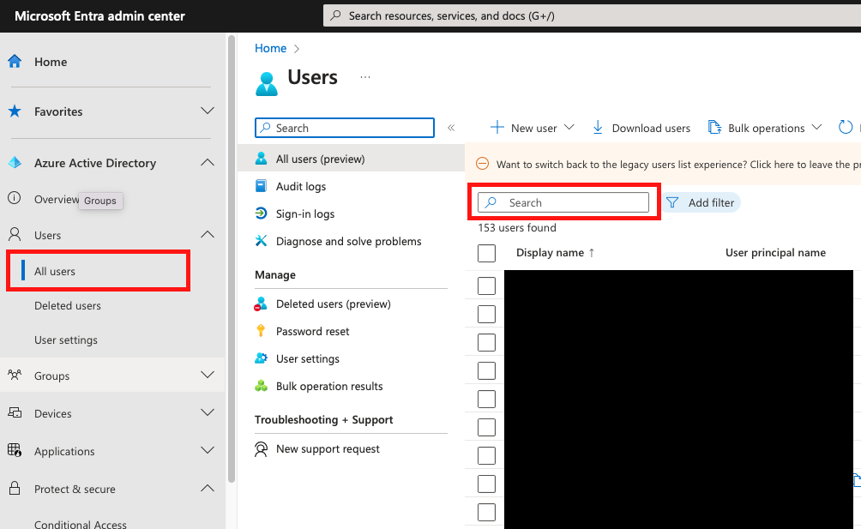Click the Home breadcrumb link
Viewport: 861px width, 529px height.
271,48
